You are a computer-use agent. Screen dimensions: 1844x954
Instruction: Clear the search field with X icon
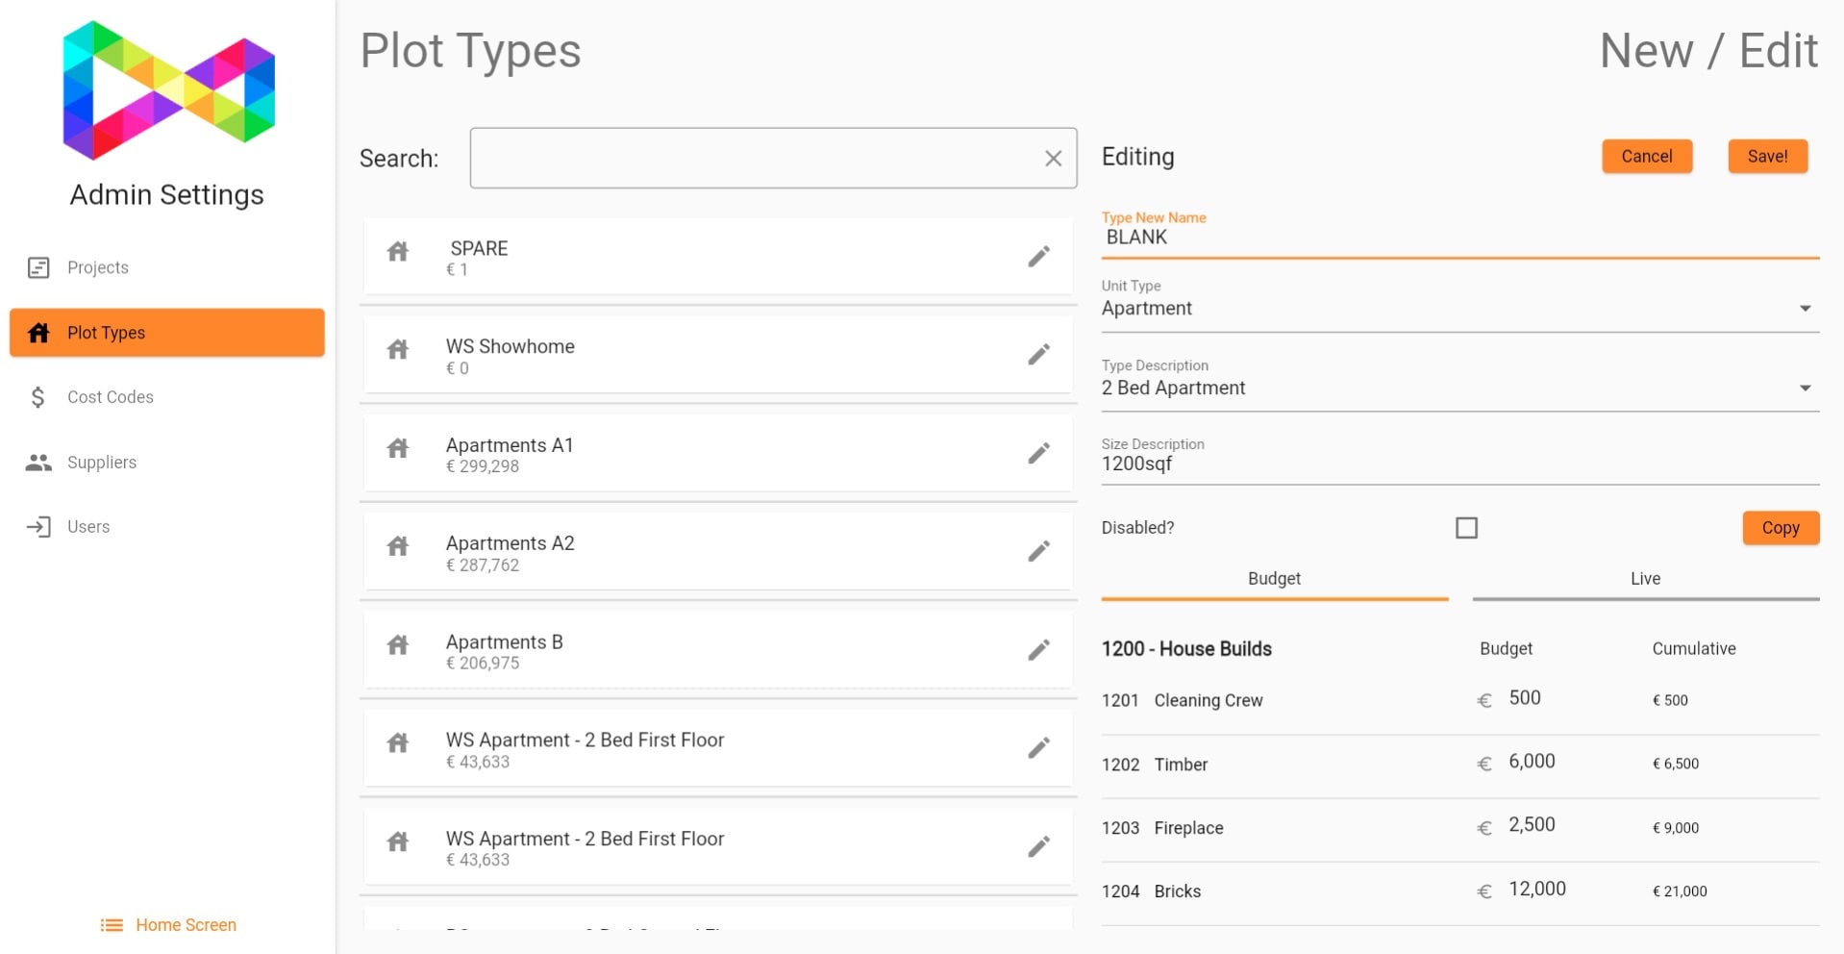tap(1053, 159)
